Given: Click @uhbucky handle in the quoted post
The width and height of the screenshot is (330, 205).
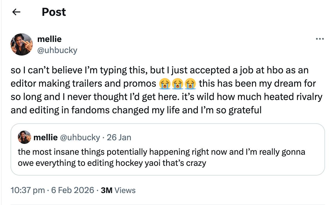Looking at the screenshot, I should [x=80, y=137].
